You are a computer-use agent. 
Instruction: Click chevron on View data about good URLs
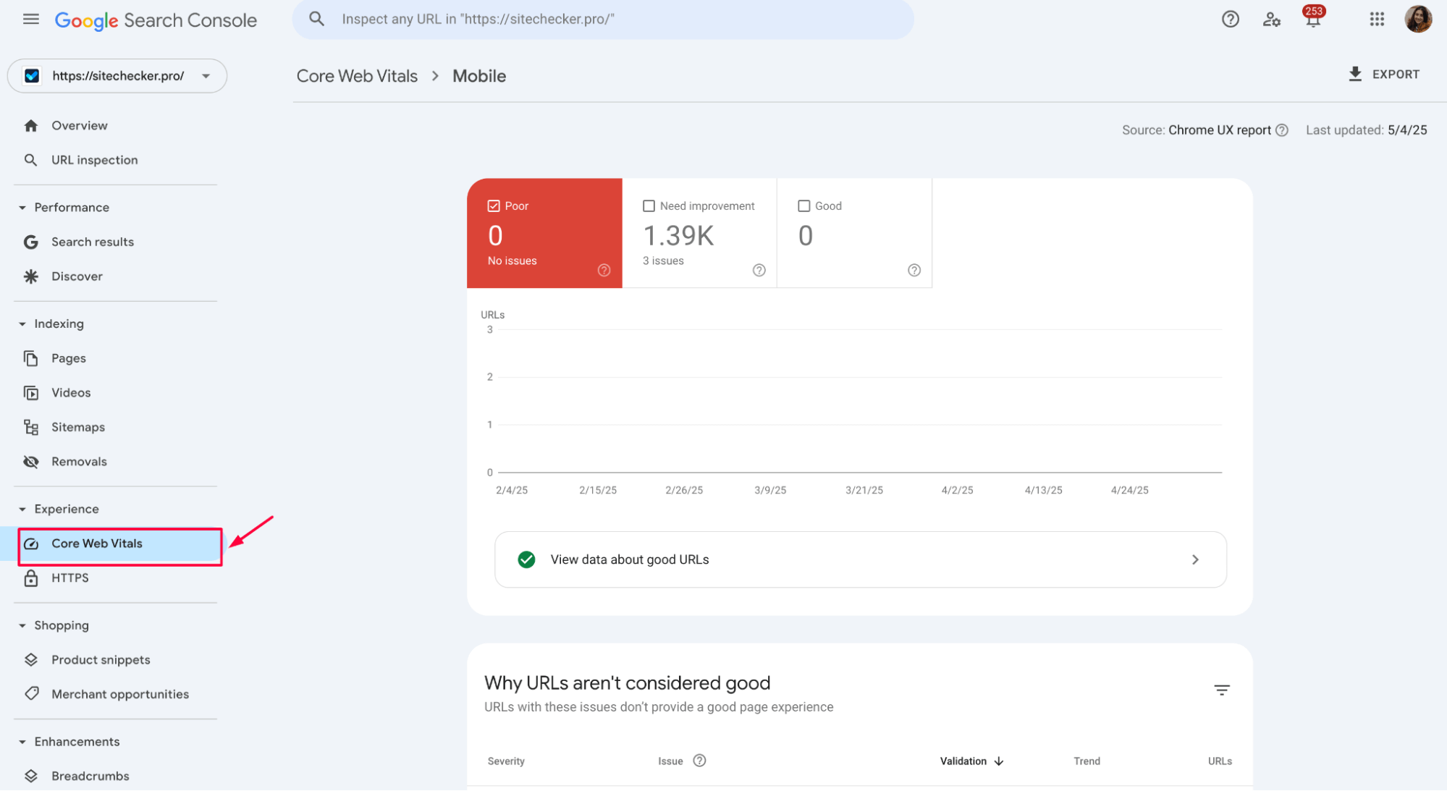1195,560
